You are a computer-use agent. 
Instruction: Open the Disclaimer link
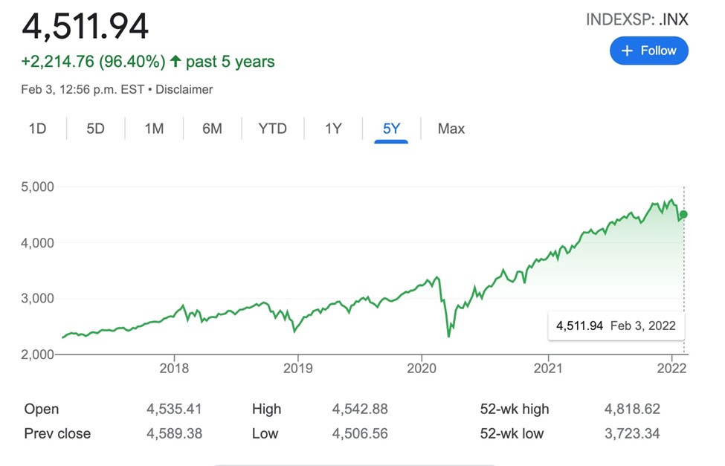point(184,89)
